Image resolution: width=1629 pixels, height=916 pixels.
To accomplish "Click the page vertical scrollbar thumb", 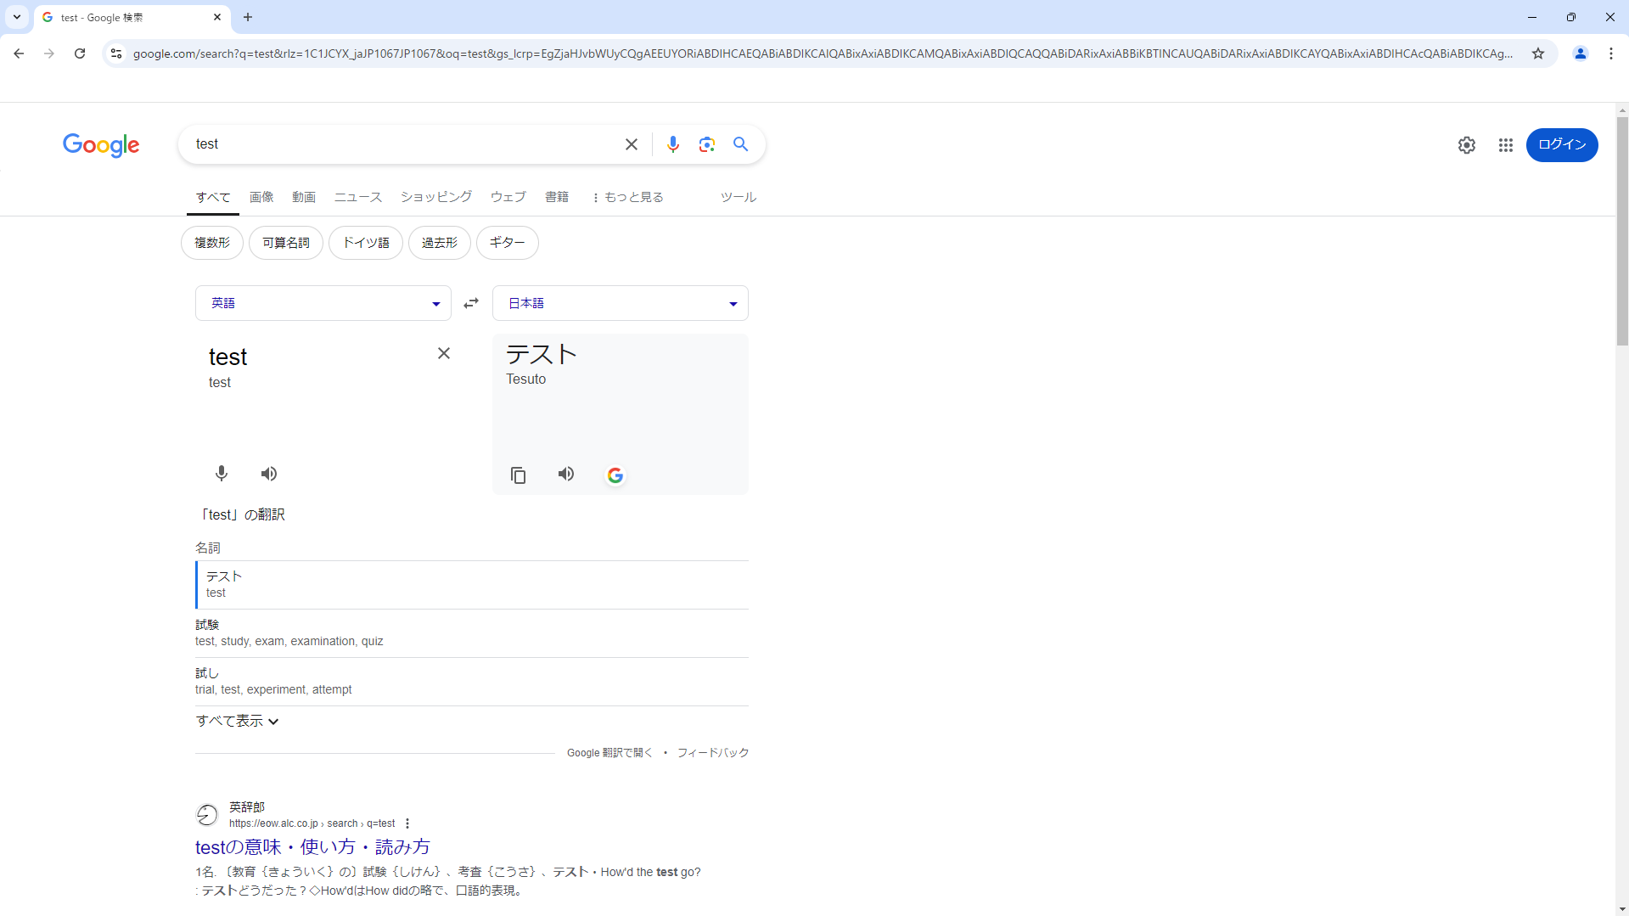I will [1622, 231].
